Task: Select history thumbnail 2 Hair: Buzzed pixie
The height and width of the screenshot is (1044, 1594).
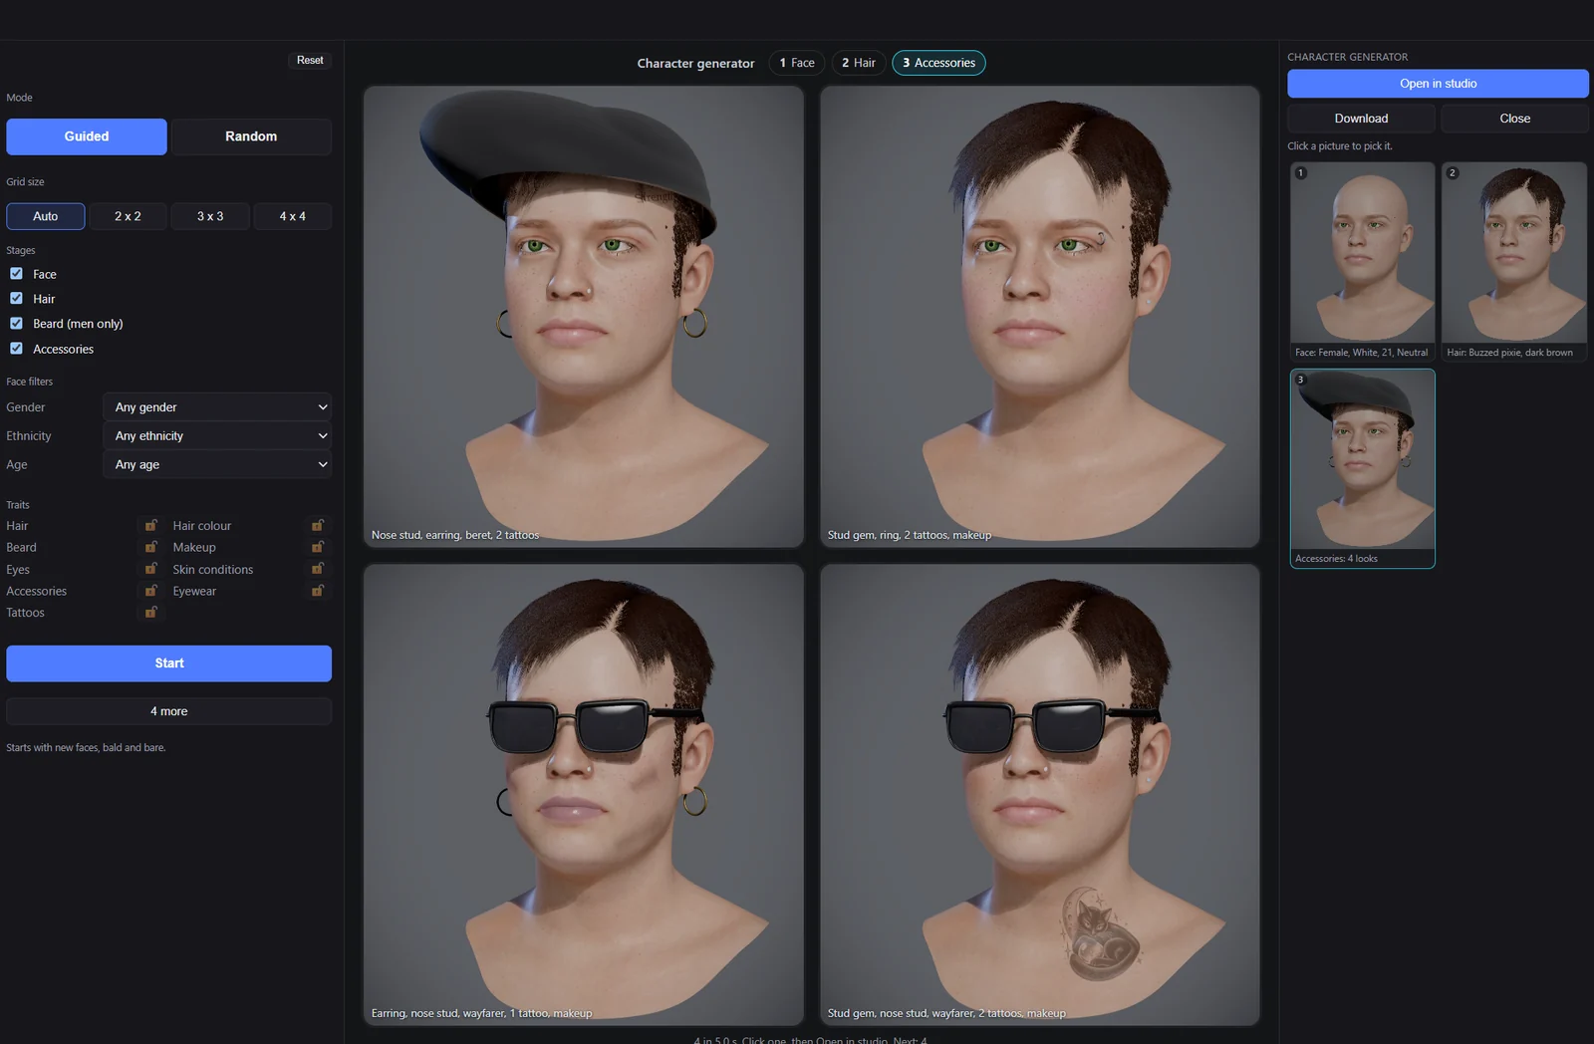Action: point(1514,261)
